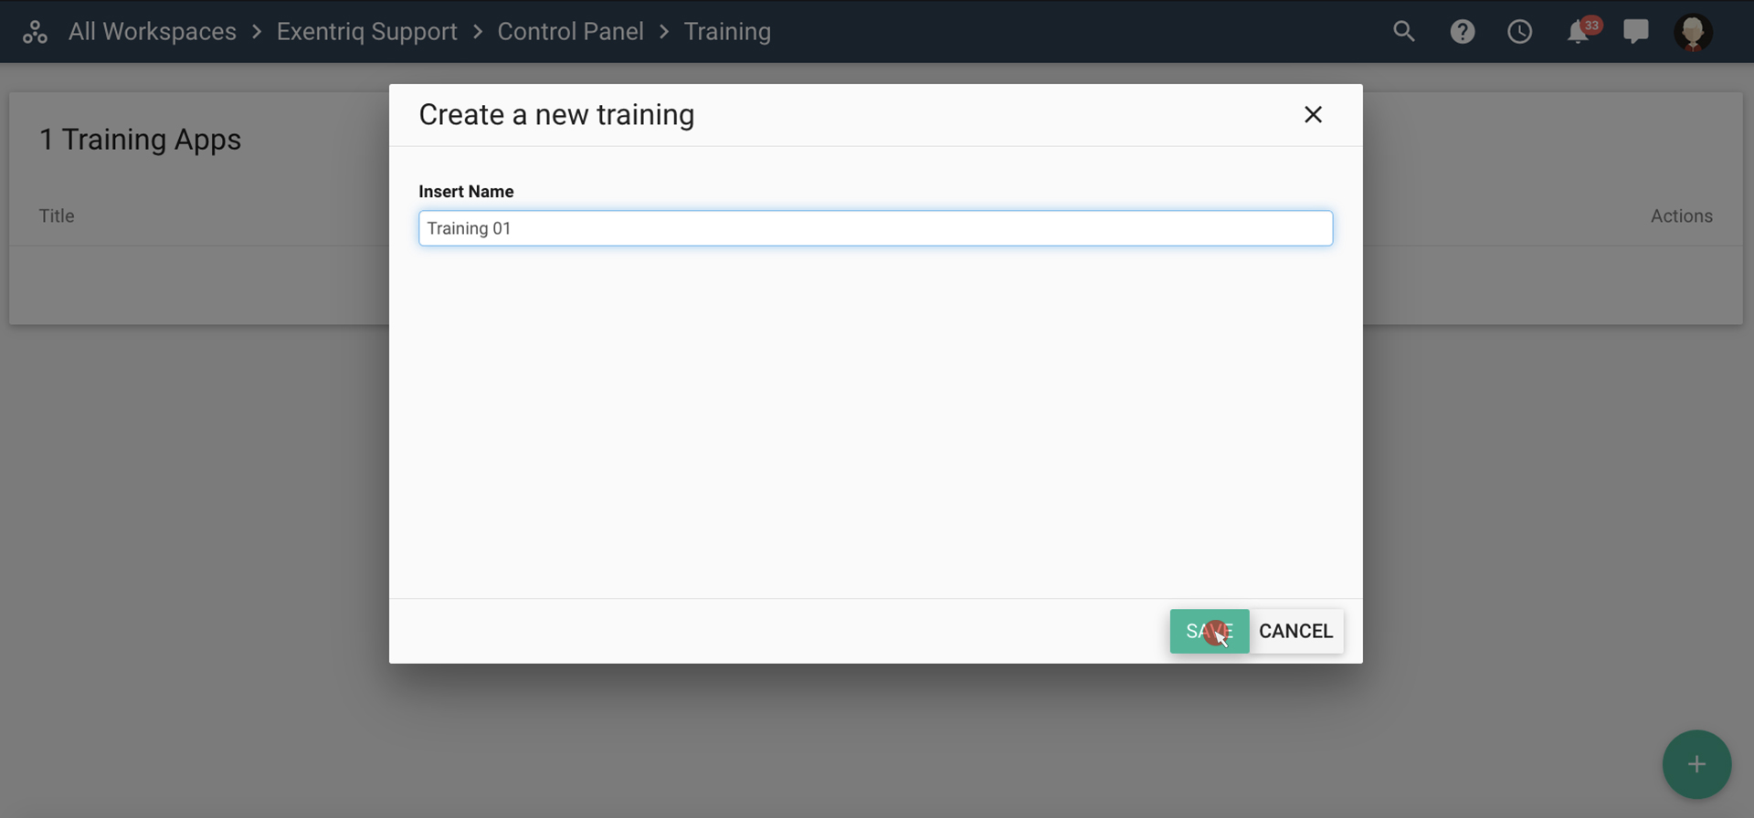Select the Training breadcrumb
1754x818 pixels.
[727, 32]
